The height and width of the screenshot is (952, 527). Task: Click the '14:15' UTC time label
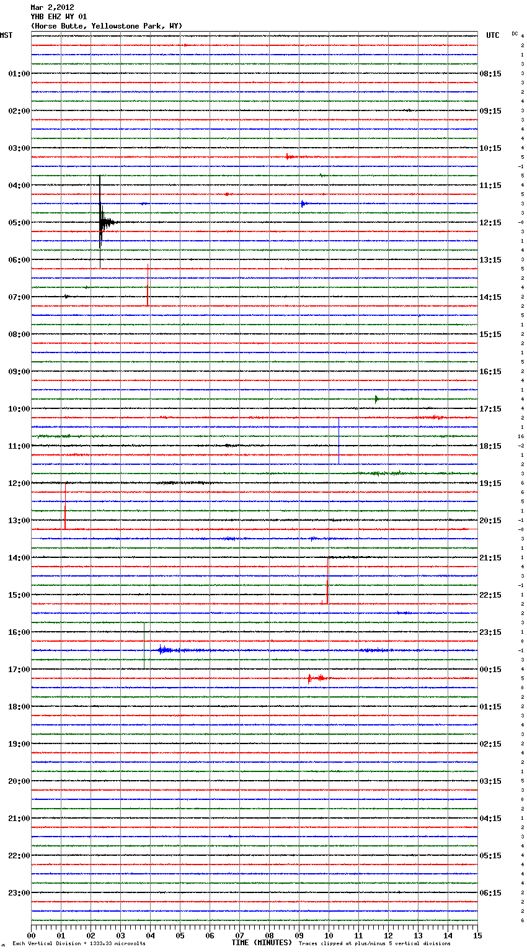490,297
